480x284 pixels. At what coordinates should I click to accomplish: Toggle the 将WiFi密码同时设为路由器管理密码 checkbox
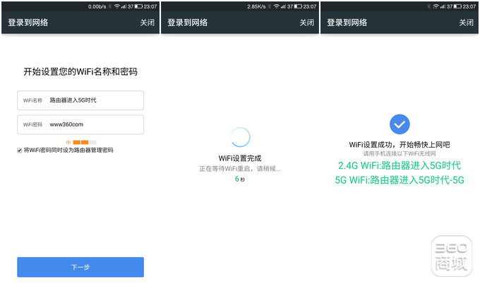coord(20,150)
